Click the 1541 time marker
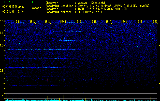Image resolution: width=160 pixels, height=101 pixels. [x=17, y=22]
